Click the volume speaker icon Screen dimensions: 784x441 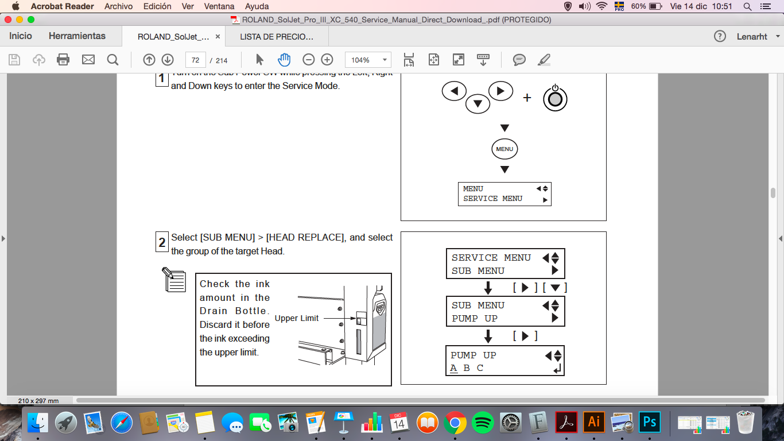coord(584,6)
